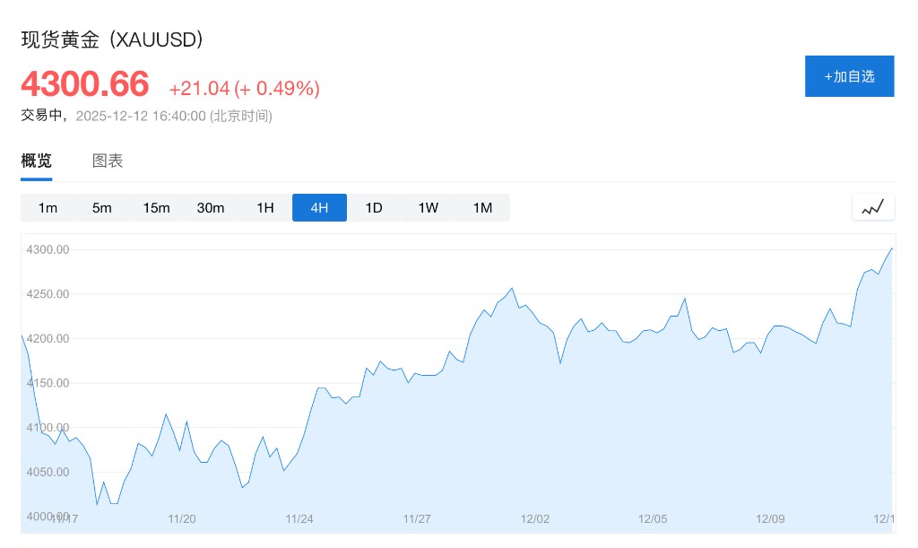Image resolution: width=918 pixels, height=548 pixels.
Task: Set chart interval to 1H
Action: [x=265, y=208]
